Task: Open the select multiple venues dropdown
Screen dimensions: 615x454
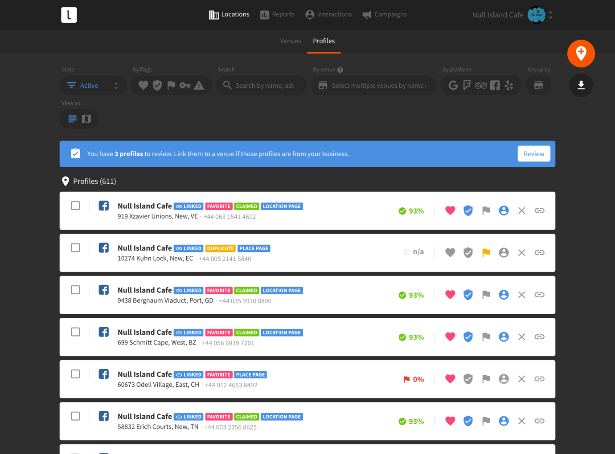Action: tap(378, 85)
